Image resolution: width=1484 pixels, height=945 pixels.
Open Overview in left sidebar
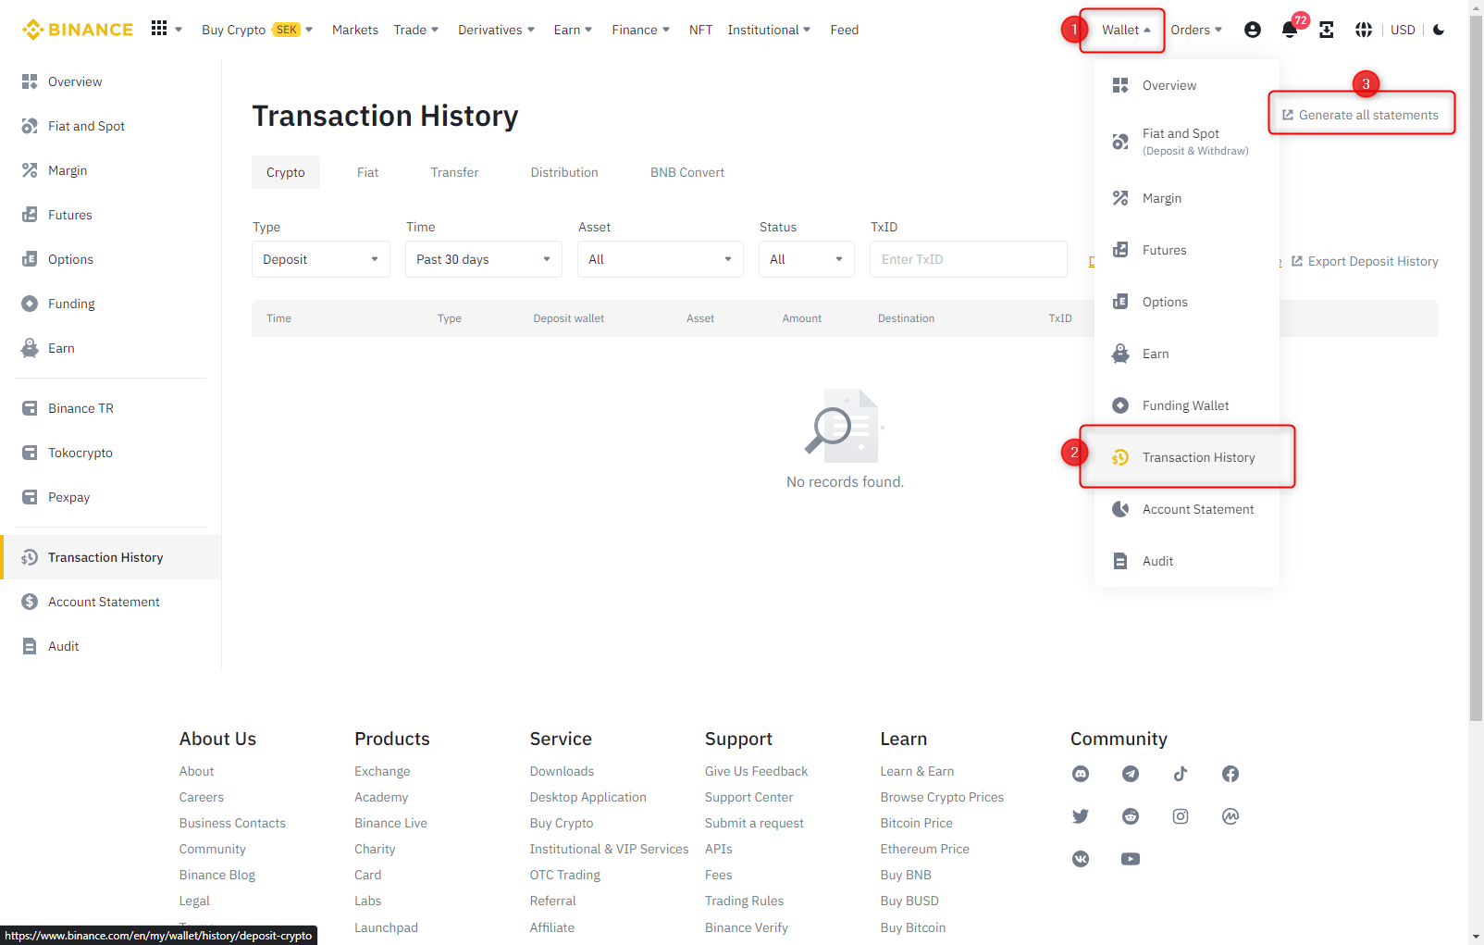(x=111, y=81)
